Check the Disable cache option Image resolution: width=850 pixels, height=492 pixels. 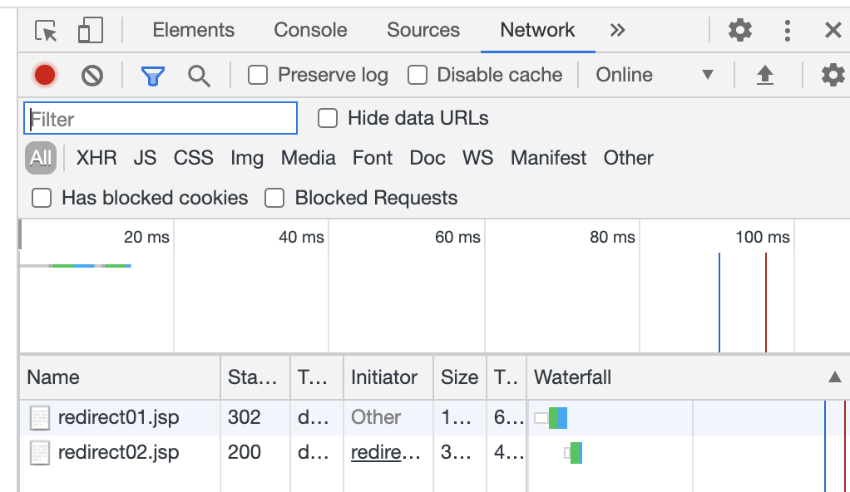[418, 75]
